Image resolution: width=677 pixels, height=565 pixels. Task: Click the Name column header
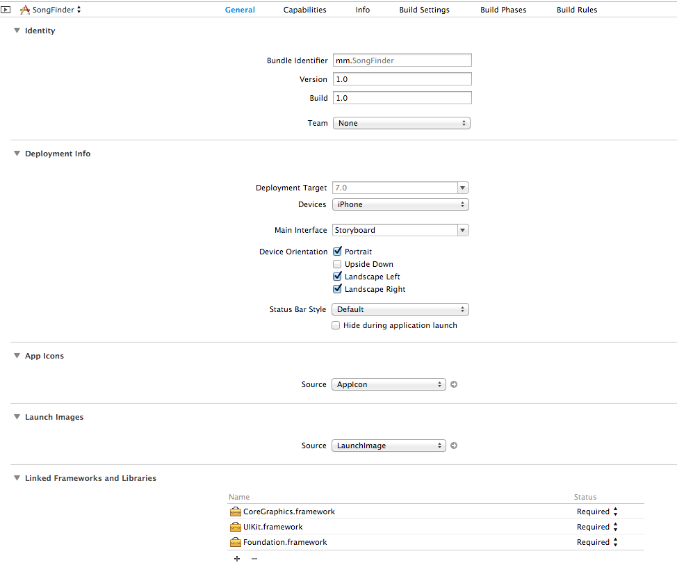[239, 497]
